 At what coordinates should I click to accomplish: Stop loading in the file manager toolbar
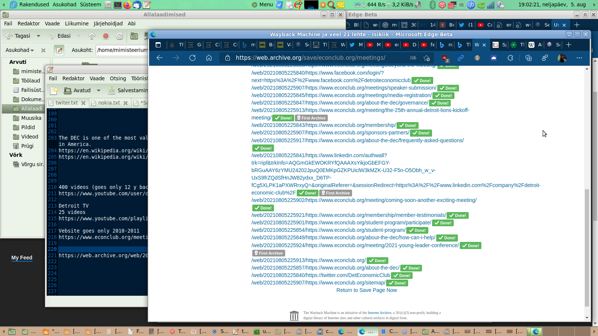[106, 36]
